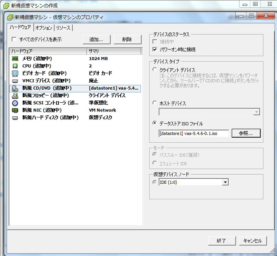
Task: Click the VM Network summary value
Action: click(x=102, y=110)
